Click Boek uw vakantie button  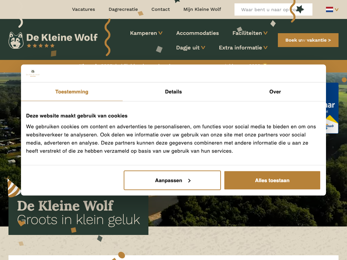308,40
